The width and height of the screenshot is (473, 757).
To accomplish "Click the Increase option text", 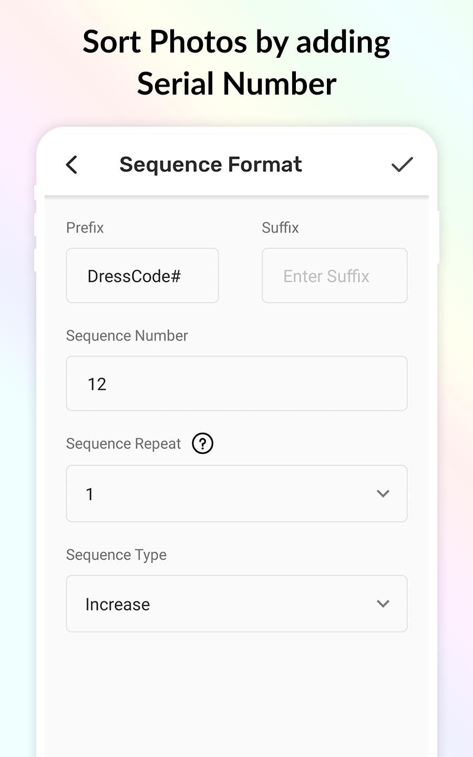I will 118,605.
